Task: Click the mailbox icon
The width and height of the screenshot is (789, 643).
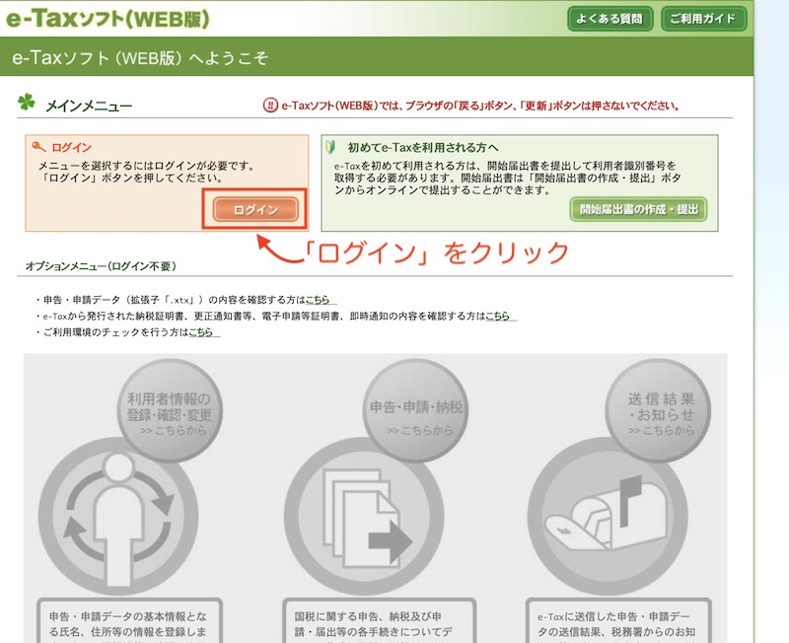Action: [608, 517]
